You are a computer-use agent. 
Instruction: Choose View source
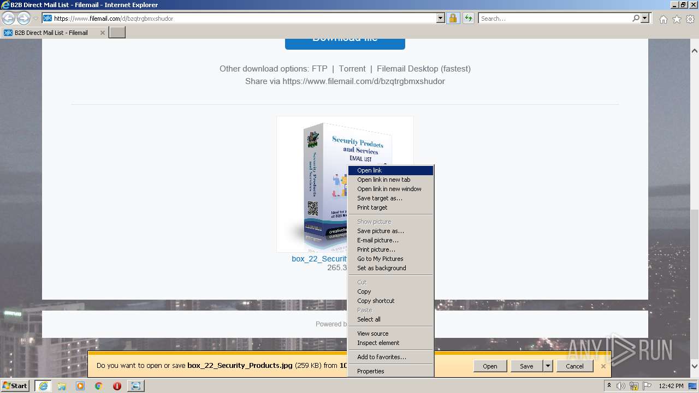[391, 334]
